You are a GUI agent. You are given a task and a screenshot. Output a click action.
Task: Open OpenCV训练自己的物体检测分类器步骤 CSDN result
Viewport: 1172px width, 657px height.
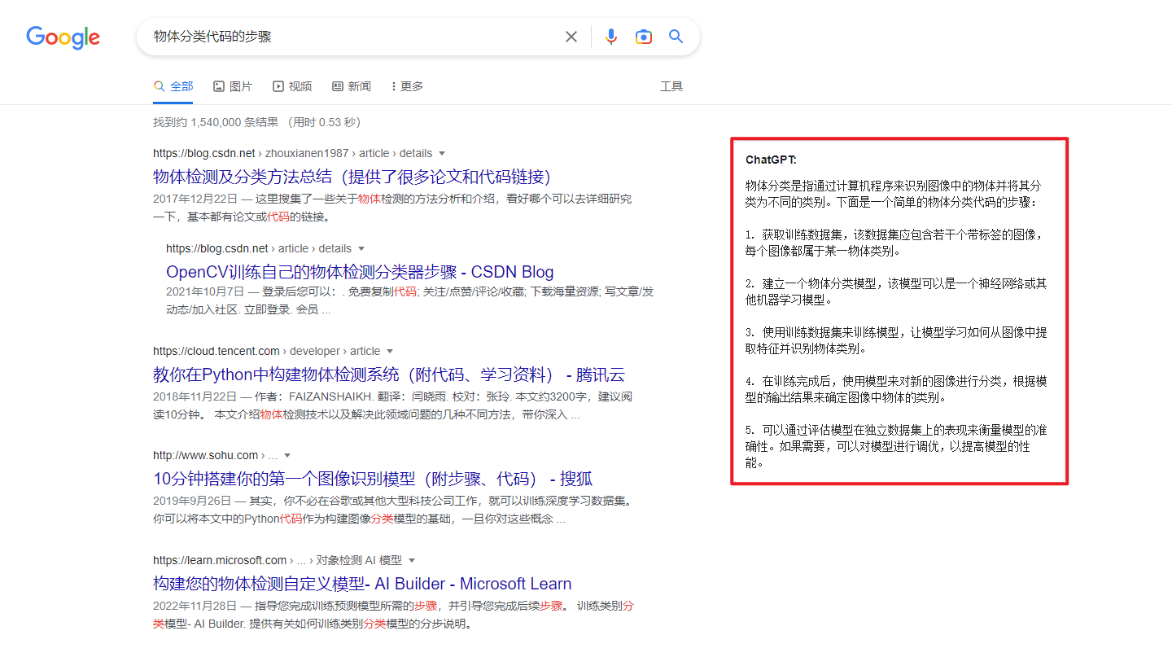pos(360,272)
